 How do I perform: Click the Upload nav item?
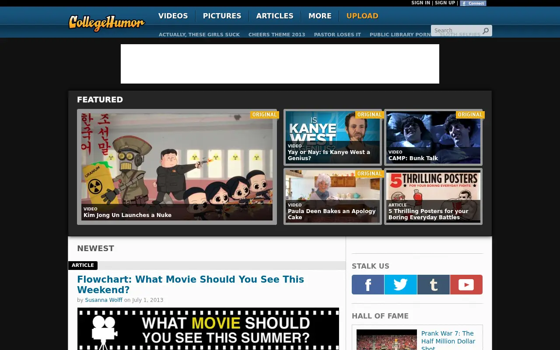362,16
